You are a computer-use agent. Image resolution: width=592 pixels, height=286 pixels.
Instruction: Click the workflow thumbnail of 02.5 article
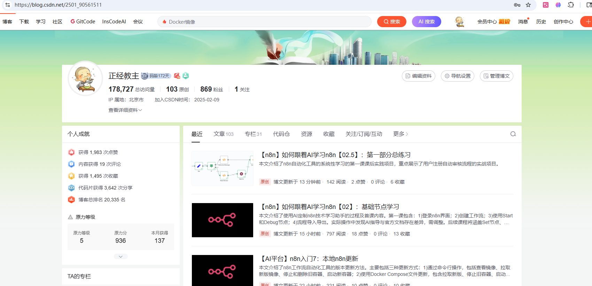tap(223, 168)
